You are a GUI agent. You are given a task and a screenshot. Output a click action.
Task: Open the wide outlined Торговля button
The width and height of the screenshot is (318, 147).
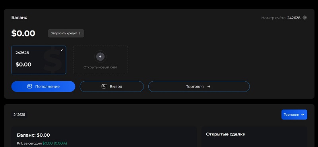point(199,86)
